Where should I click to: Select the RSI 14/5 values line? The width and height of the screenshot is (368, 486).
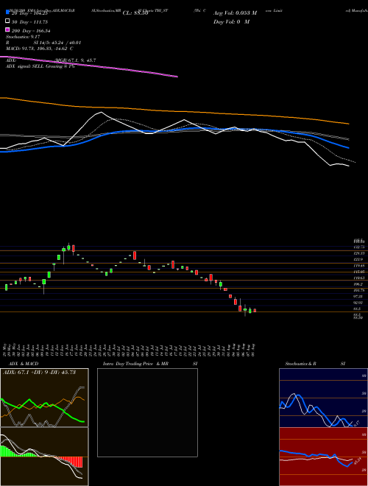(43, 43)
